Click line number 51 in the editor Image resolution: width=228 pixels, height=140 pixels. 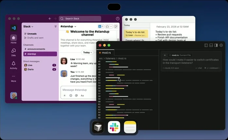point(99,78)
